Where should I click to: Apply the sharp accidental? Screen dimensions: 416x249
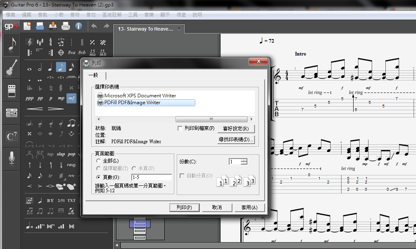[61, 88]
